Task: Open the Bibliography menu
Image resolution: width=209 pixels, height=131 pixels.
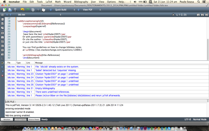Action: coord(81,2)
